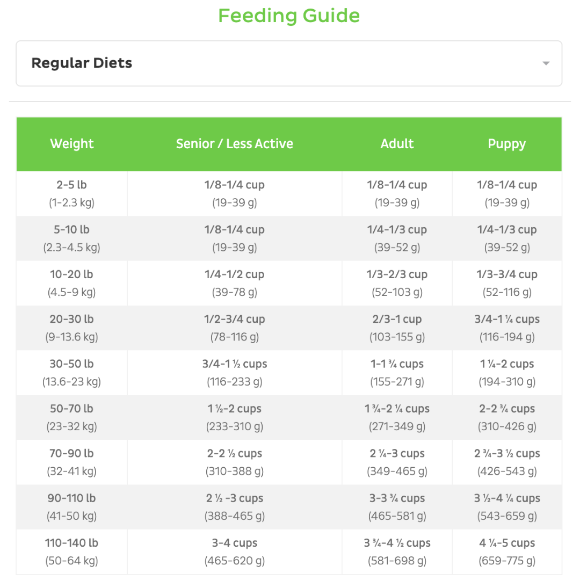
Task: Click the Adult column header
Action: tap(397, 144)
